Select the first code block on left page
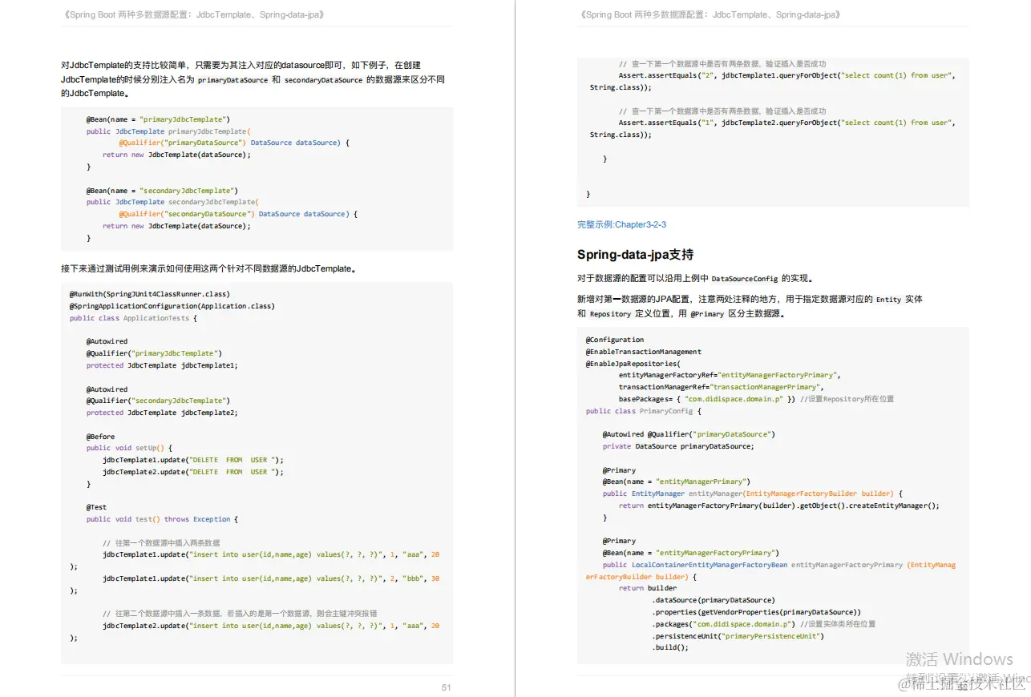The height and width of the screenshot is (697, 1031). [257, 179]
